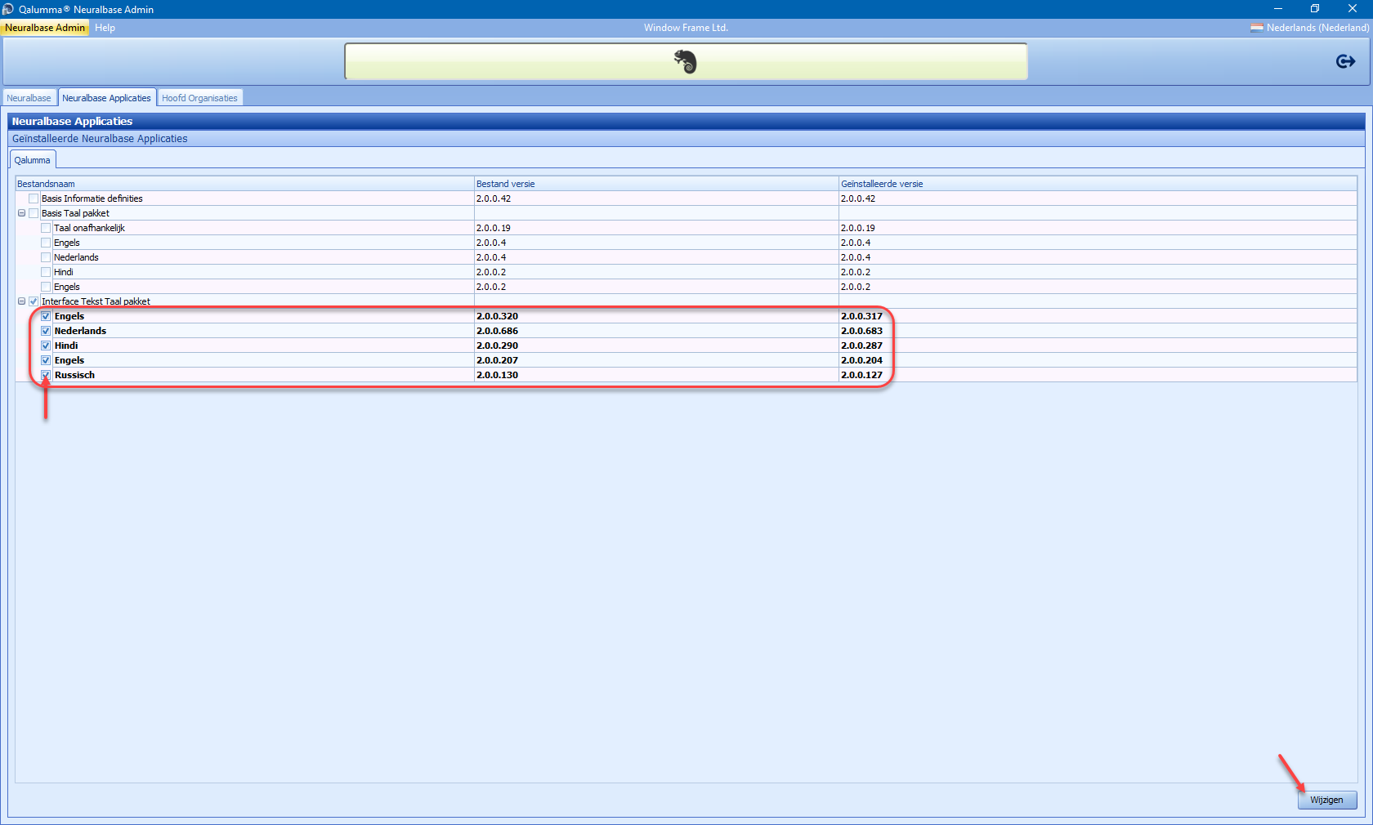Click the Nederlands (Nederland) language selector
This screenshot has height=825, width=1373.
[1309, 28]
